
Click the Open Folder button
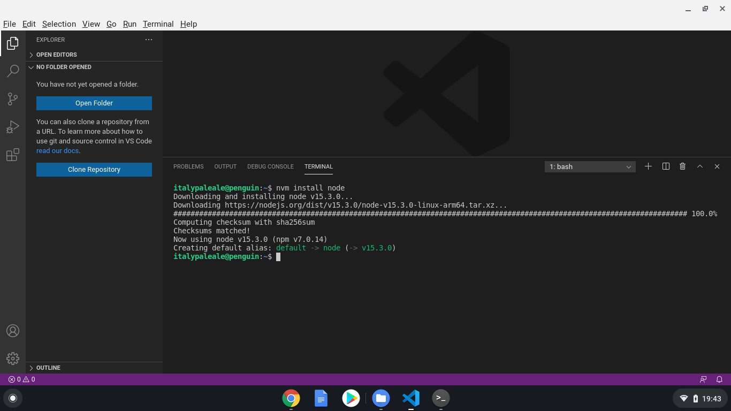pyautogui.click(x=94, y=103)
